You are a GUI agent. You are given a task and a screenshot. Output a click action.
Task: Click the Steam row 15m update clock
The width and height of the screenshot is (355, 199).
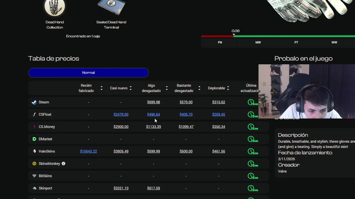(253, 103)
